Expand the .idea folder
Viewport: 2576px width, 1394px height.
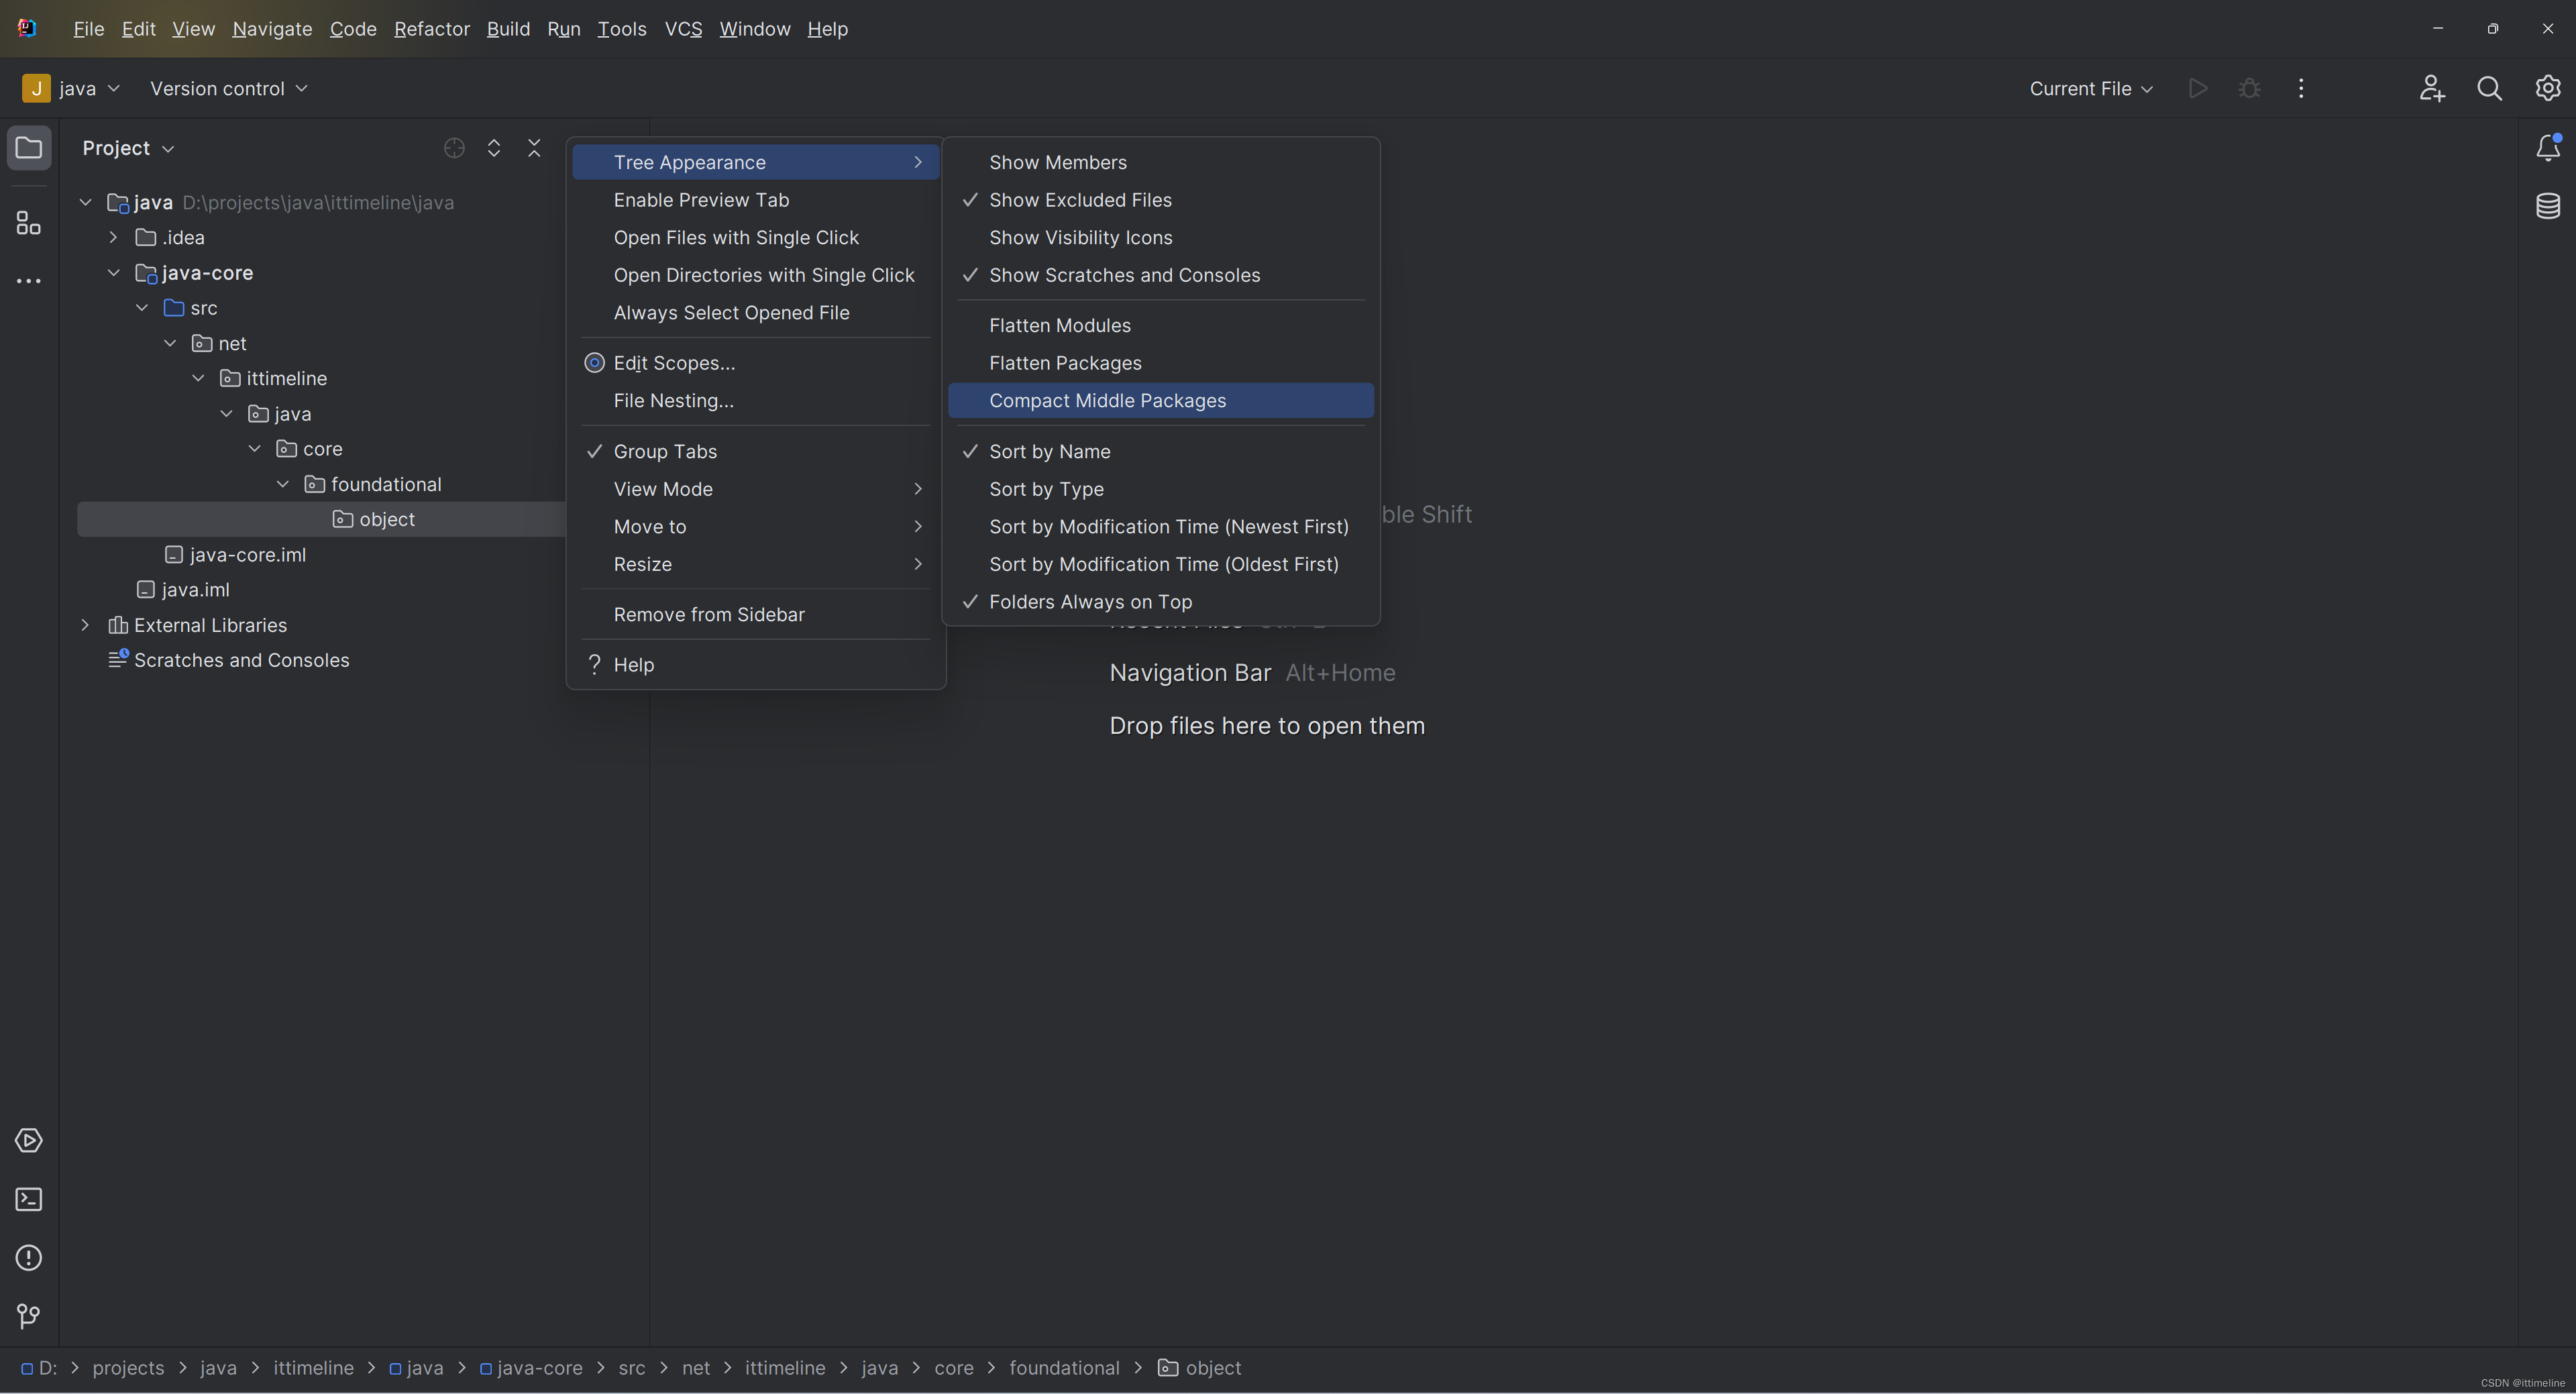pos(114,238)
